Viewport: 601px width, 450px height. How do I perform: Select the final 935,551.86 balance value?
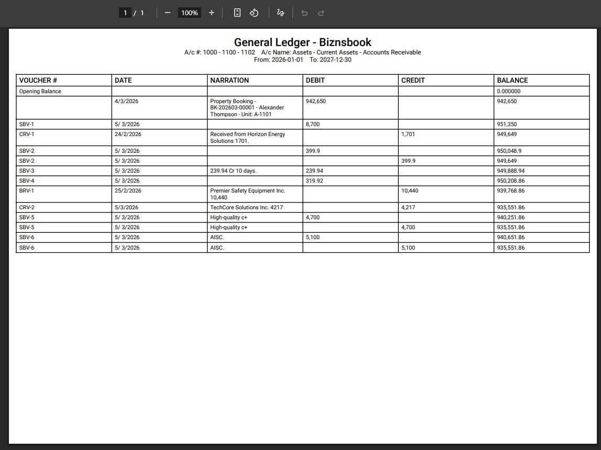[x=510, y=247]
